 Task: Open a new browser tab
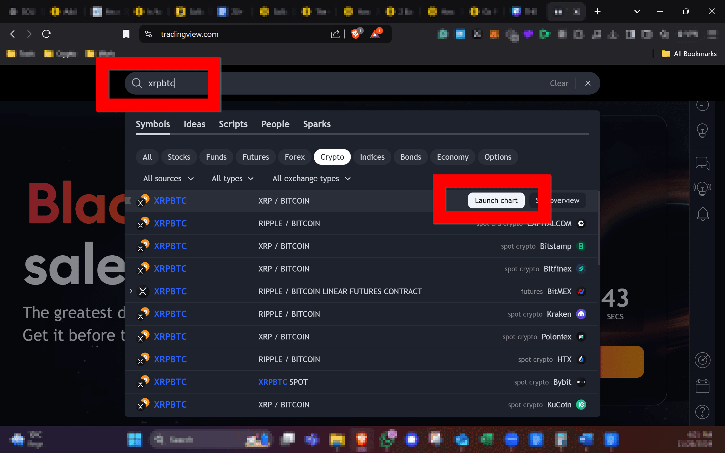(x=597, y=11)
